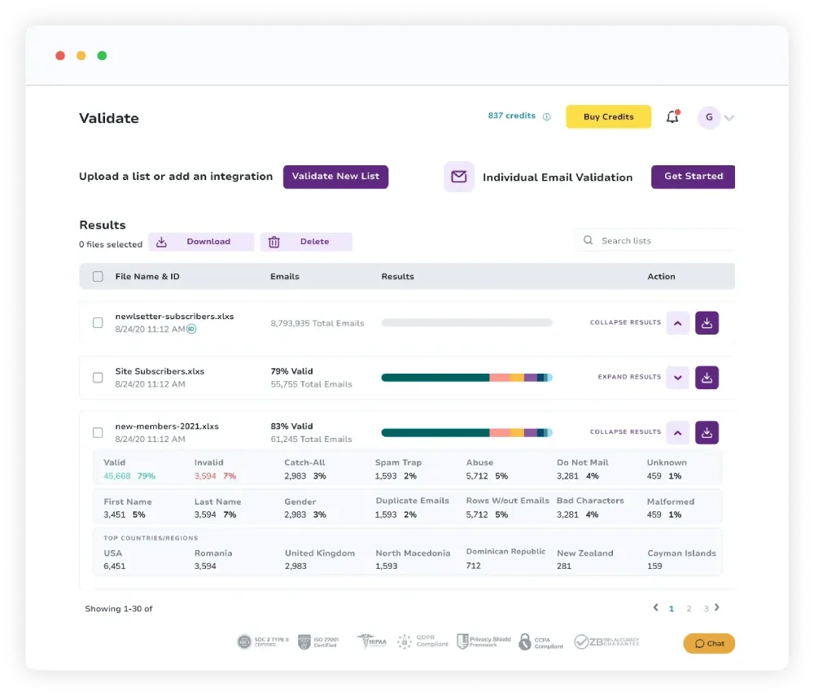The image size is (814, 696).
Task: Download newlsetter-subscribers.xlxs results file
Action: (x=707, y=323)
